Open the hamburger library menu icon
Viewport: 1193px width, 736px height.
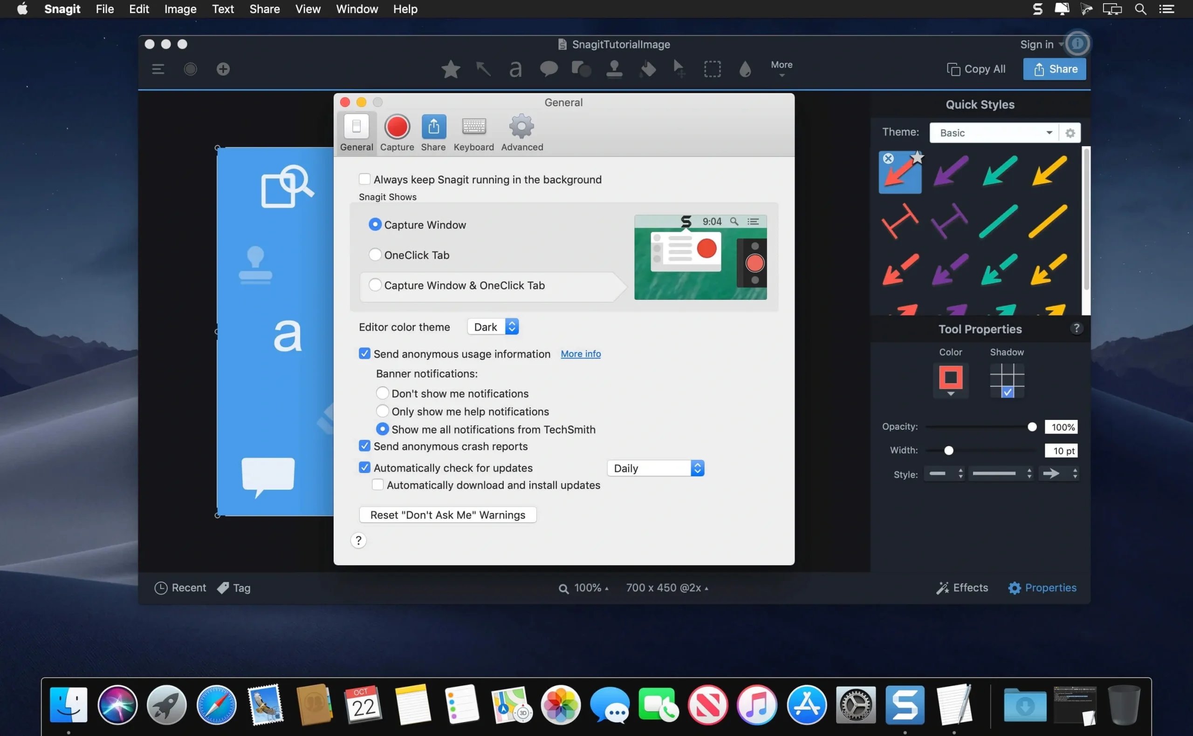pyautogui.click(x=158, y=69)
